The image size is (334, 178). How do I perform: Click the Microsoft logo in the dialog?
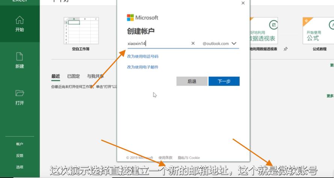(x=142, y=18)
